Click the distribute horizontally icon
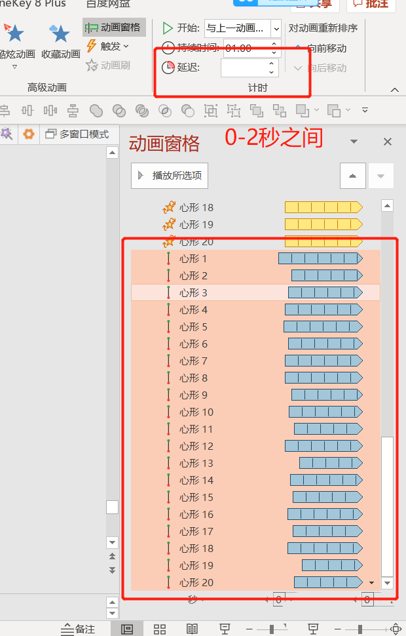This screenshot has width=406, height=636. [50, 110]
